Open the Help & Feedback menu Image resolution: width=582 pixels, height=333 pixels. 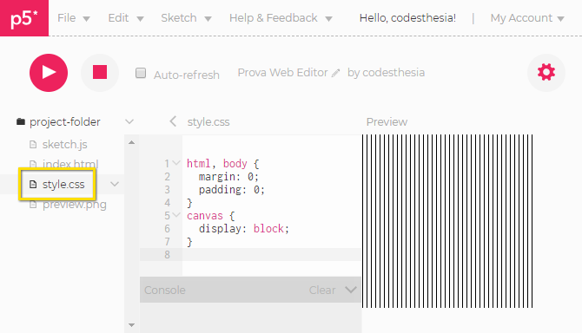281,18
